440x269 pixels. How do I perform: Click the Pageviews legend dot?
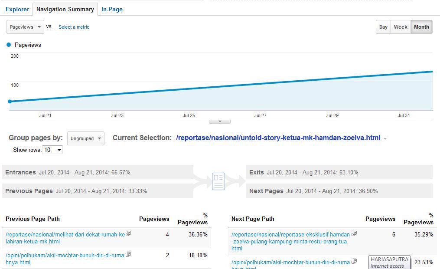[x=9, y=45]
